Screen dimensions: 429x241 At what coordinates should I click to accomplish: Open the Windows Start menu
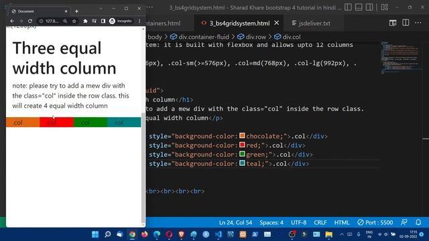95,234
